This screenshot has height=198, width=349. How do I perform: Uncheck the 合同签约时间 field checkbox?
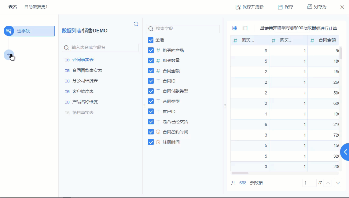(x=151, y=132)
